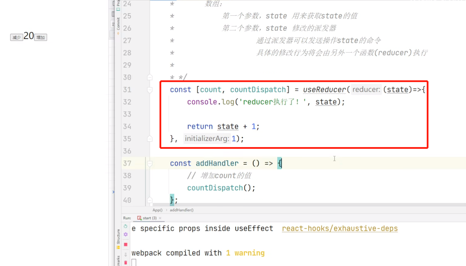Open the Bookmarks tool window
Screen dimensions: 466x266
pos(119,260)
